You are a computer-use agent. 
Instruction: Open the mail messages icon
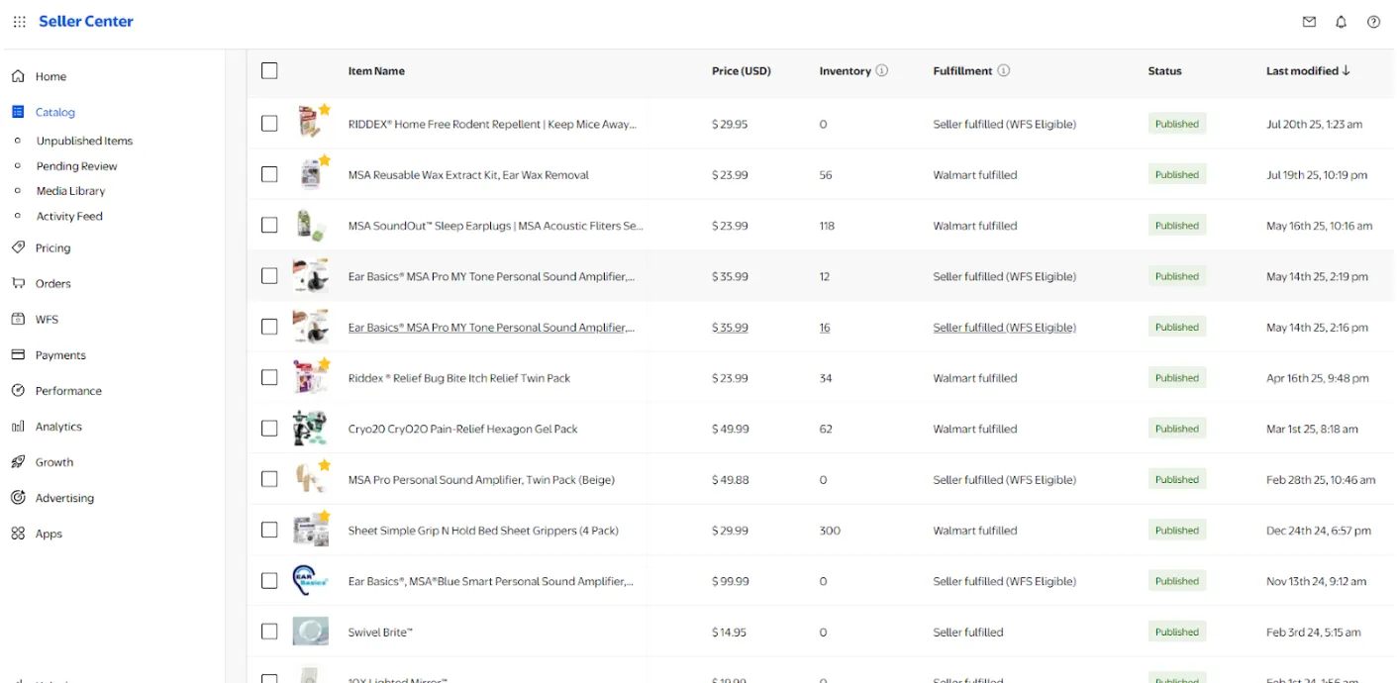click(x=1309, y=22)
